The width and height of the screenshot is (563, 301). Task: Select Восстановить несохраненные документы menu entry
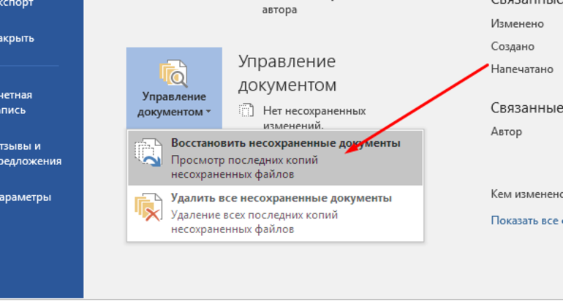(276, 159)
